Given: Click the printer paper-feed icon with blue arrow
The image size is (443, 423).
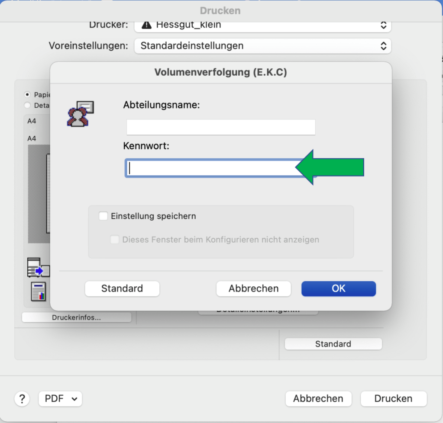Looking at the screenshot, I should 38,267.
